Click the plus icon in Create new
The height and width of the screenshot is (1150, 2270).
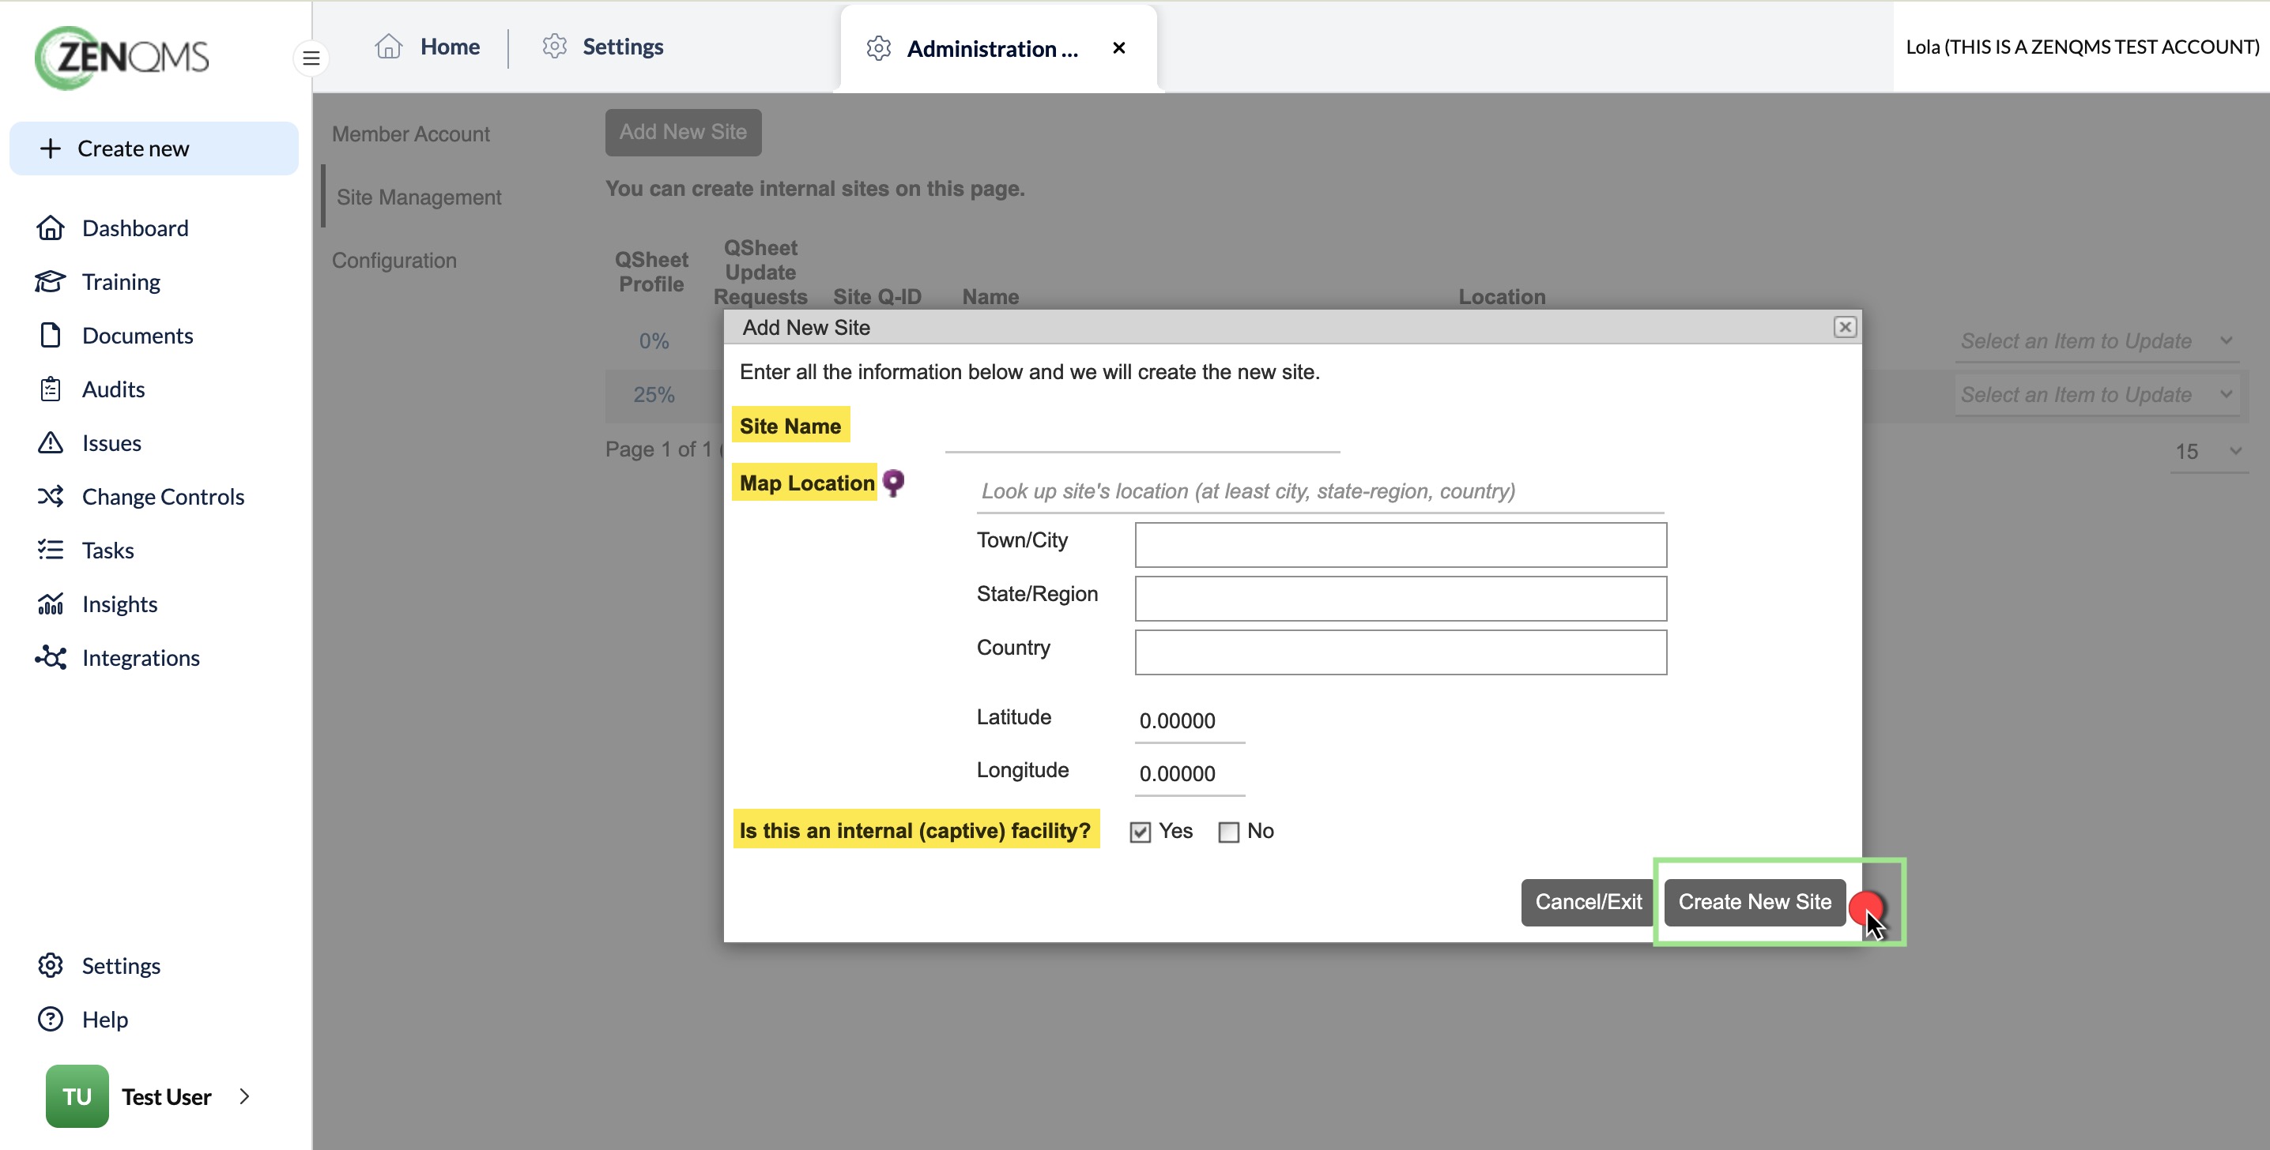point(51,148)
